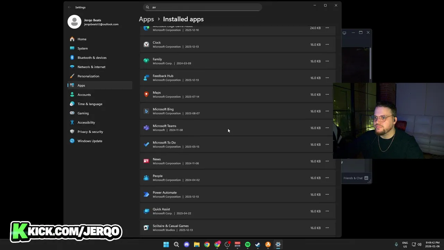Open more options for Quick Assist
This screenshot has width=444, height=250.
pos(327,211)
